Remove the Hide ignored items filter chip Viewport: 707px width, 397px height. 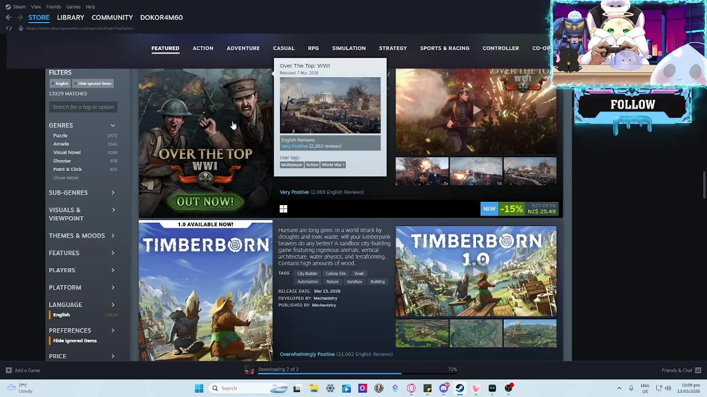click(93, 83)
